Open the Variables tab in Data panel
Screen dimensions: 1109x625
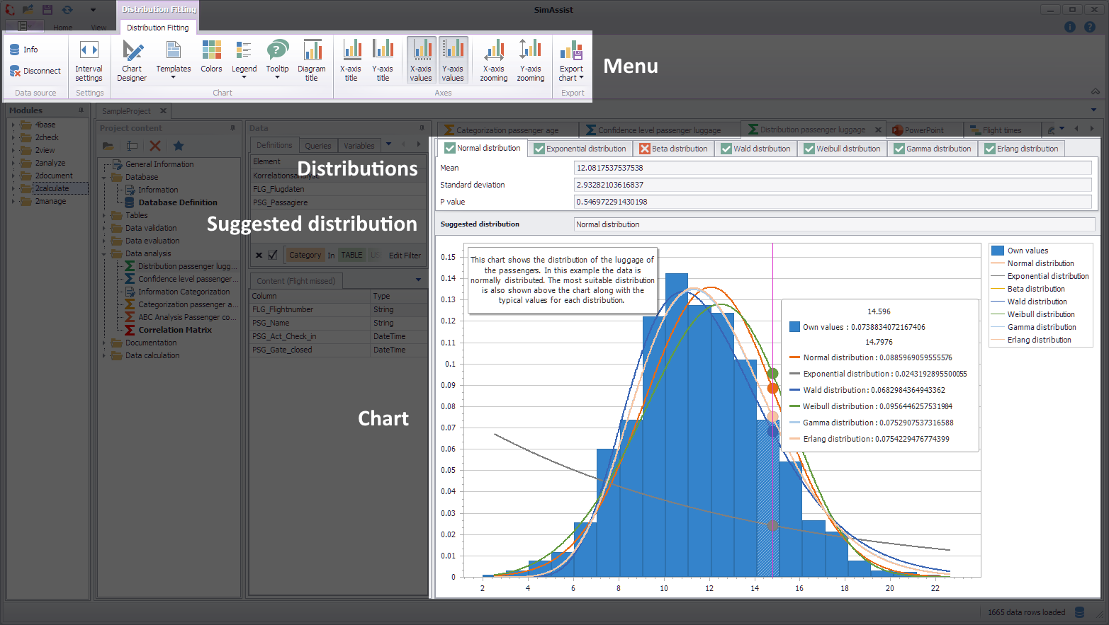[359, 146]
